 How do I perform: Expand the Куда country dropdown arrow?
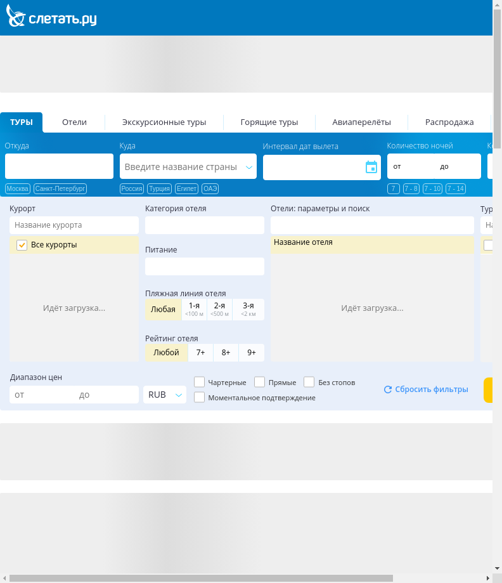pos(249,167)
